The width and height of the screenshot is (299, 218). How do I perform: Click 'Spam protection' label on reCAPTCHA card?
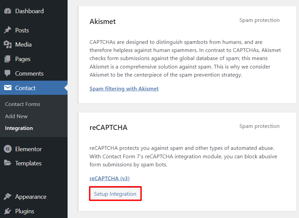(259, 126)
